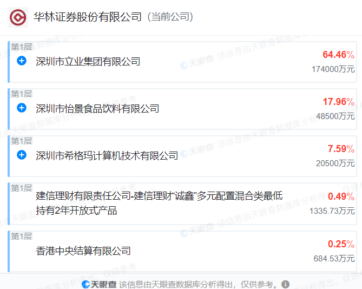The height and width of the screenshot is (289, 362).
Task: Click the 第1层 label on first card
Action: pyautogui.click(x=22, y=47)
